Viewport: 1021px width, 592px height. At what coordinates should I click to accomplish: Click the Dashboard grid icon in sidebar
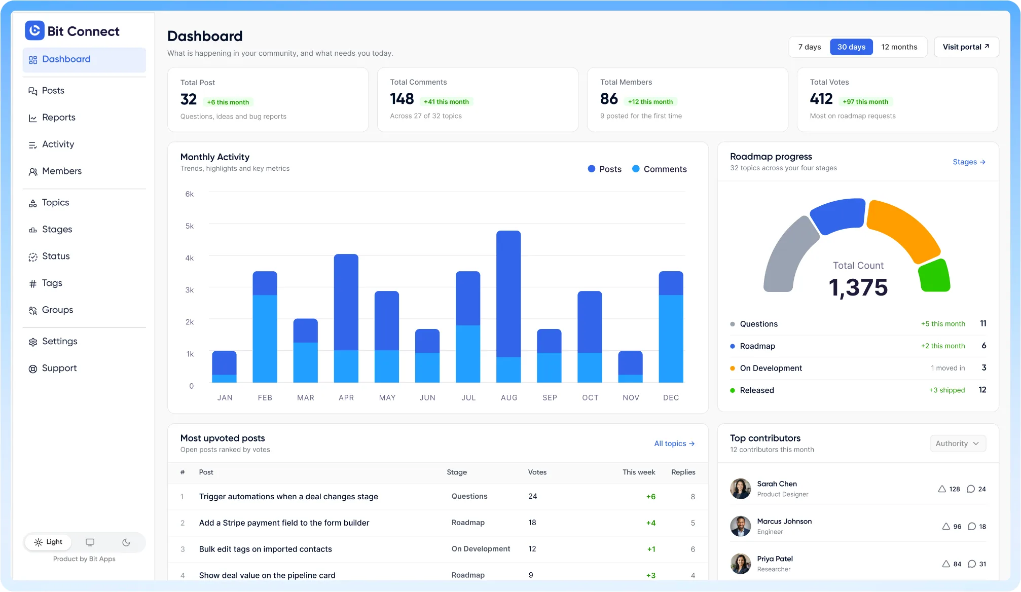pyautogui.click(x=33, y=60)
